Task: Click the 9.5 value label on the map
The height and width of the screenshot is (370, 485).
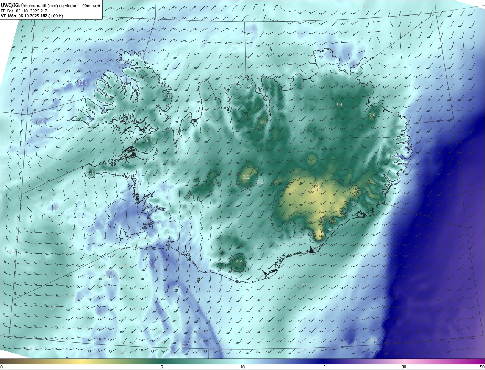Action: 49,88
